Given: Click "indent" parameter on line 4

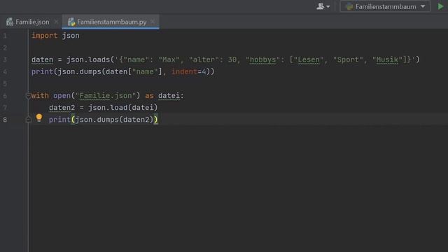Looking at the screenshot, I should pos(184,71).
